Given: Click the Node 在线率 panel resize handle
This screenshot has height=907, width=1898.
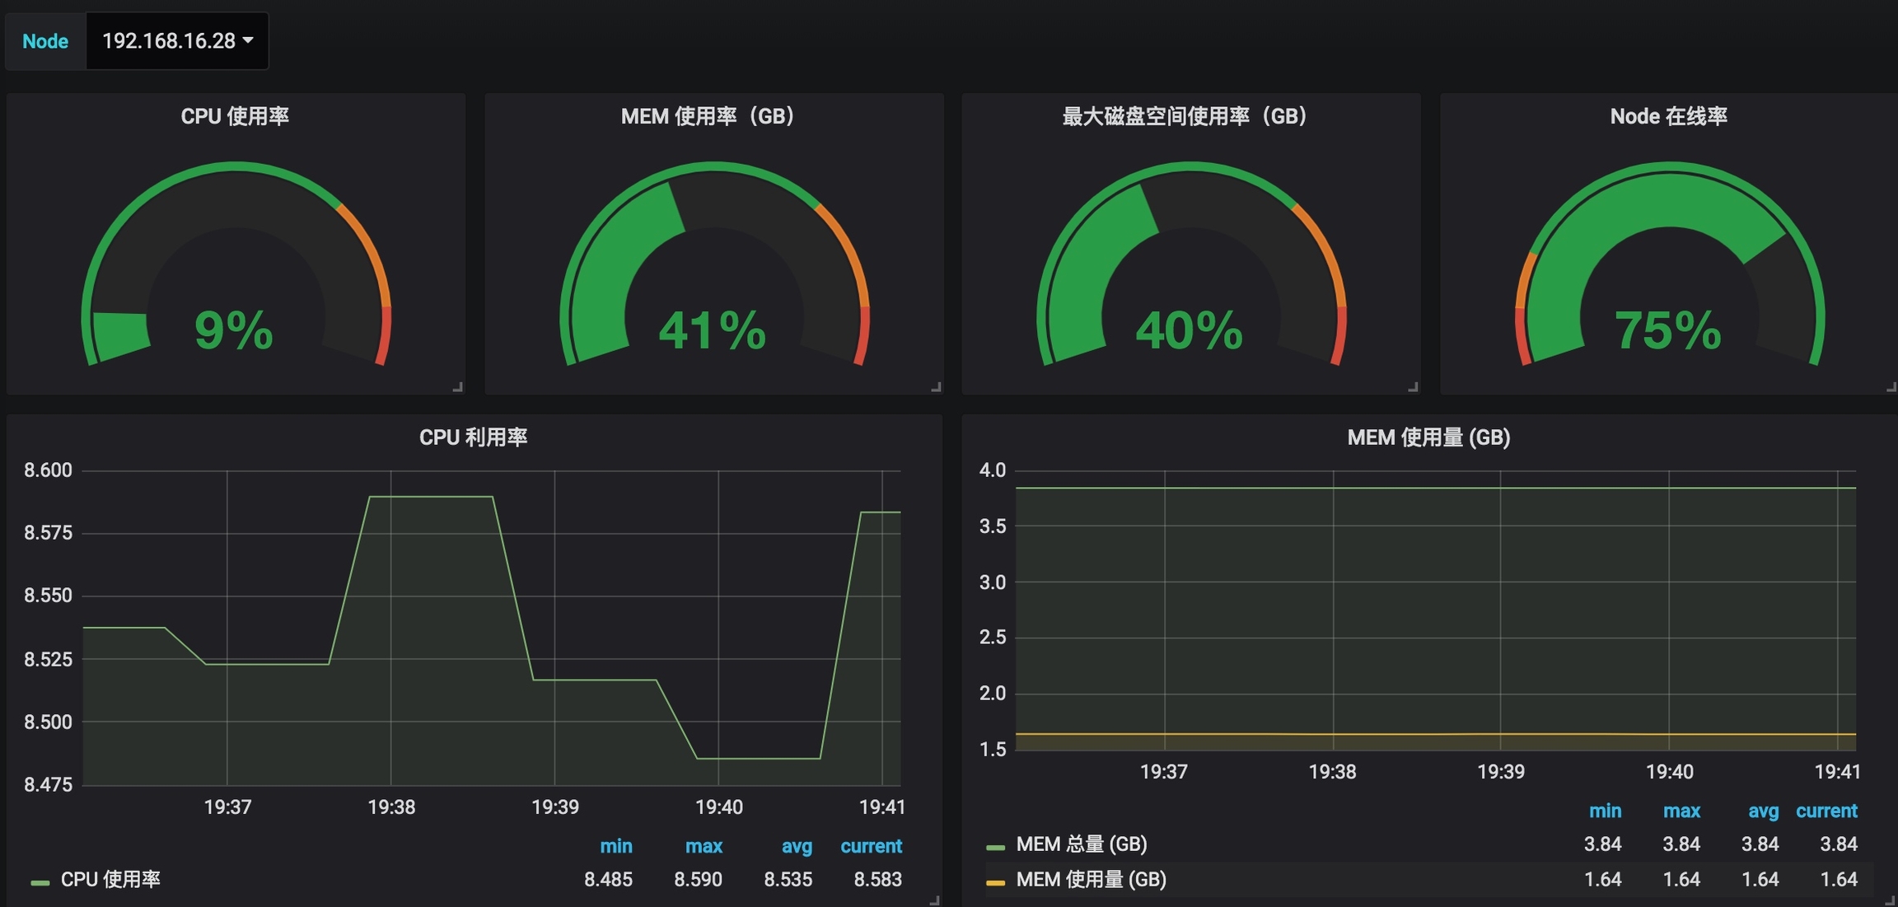Looking at the screenshot, I should (1891, 387).
